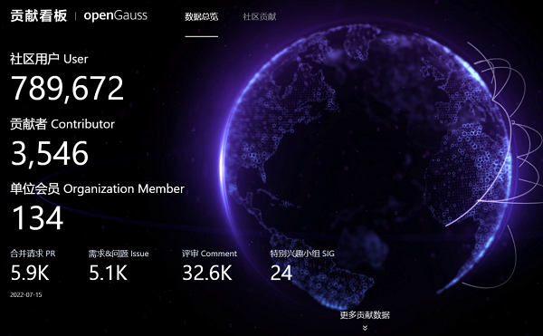Click the Comment value 32.6K
This screenshot has height=336, width=543.
coord(207,273)
